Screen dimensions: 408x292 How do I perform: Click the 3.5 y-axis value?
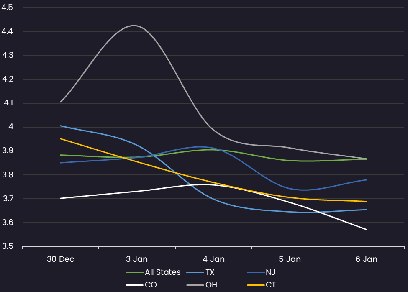click(x=7, y=246)
